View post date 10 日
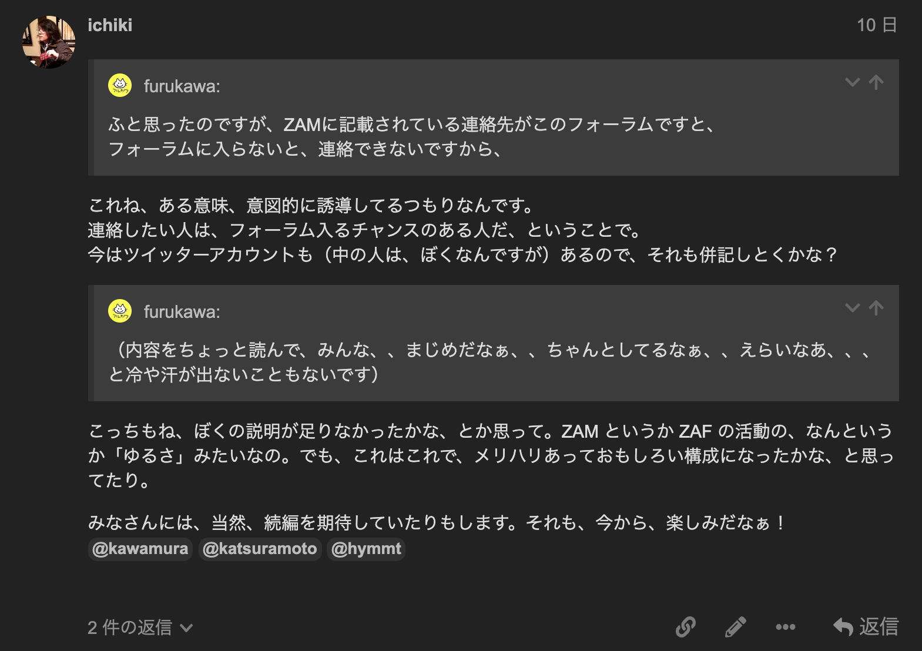922x651 pixels. pyautogui.click(x=877, y=25)
